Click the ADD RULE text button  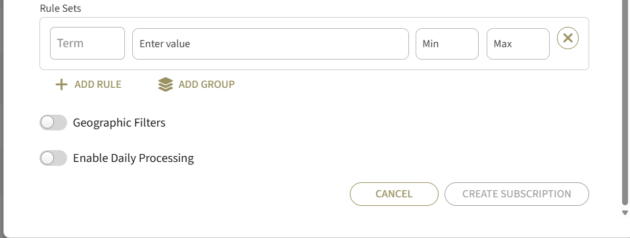coord(97,85)
